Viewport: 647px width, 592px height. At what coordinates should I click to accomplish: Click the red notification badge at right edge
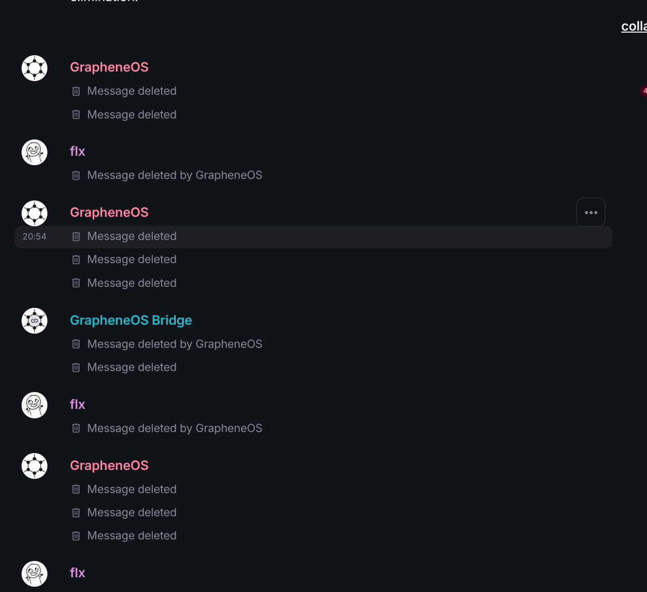point(643,91)
